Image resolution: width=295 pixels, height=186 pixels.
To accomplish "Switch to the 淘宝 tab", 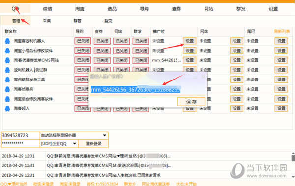I will [80, 9].
